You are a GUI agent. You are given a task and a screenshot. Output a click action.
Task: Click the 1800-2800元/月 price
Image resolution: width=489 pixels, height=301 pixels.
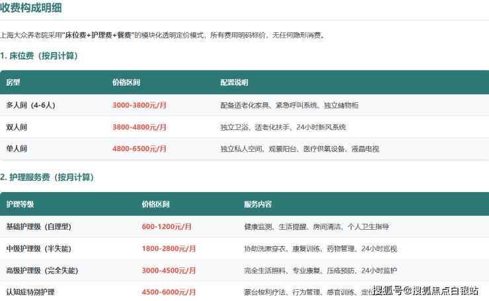169,249
